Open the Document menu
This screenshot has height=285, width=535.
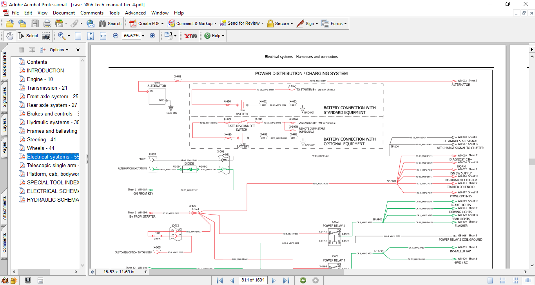click(64, 13)
